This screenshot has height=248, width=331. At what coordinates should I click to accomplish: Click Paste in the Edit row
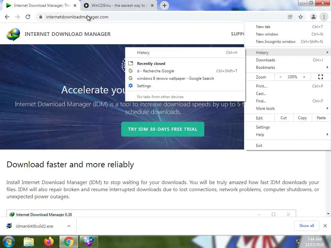321,118
